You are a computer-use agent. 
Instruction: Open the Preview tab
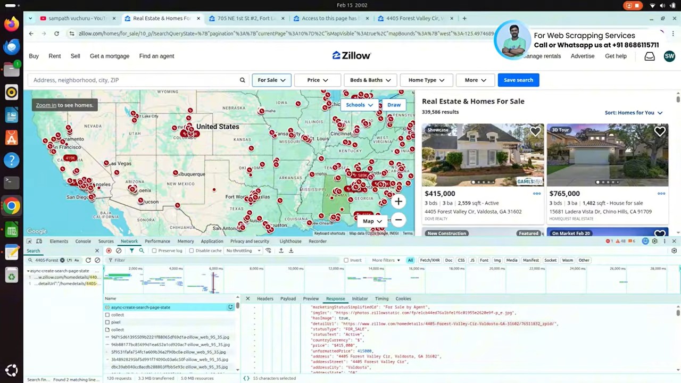(311, 299)
